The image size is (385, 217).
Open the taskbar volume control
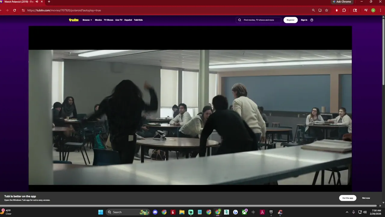click(x=365, y=212)
